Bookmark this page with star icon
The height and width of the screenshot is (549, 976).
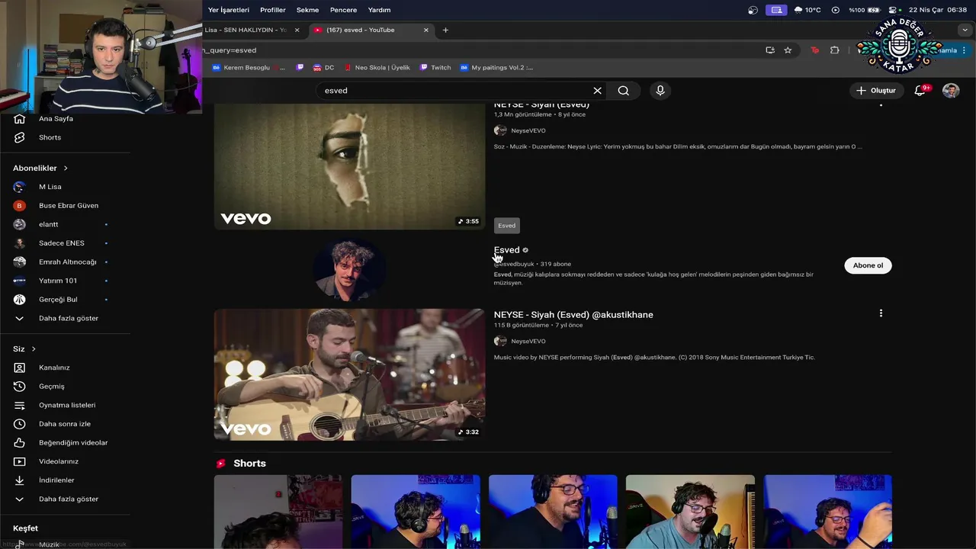(x=788, y=50)
